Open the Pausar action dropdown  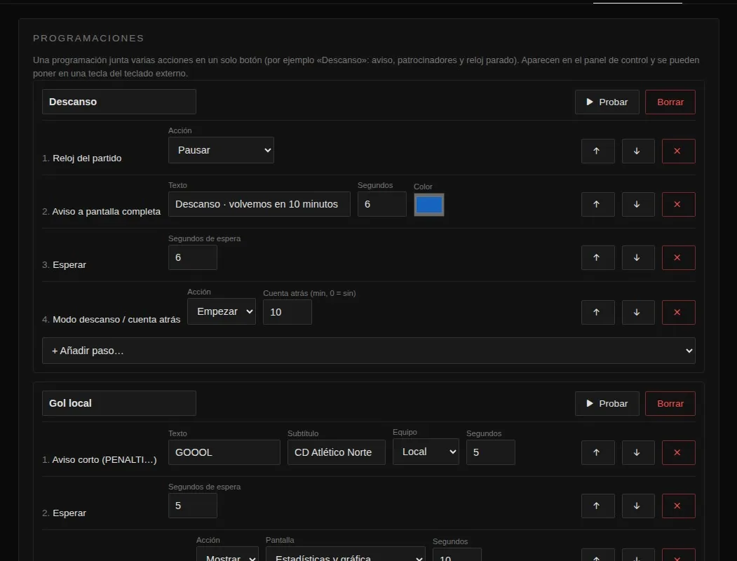pos(221,150)
